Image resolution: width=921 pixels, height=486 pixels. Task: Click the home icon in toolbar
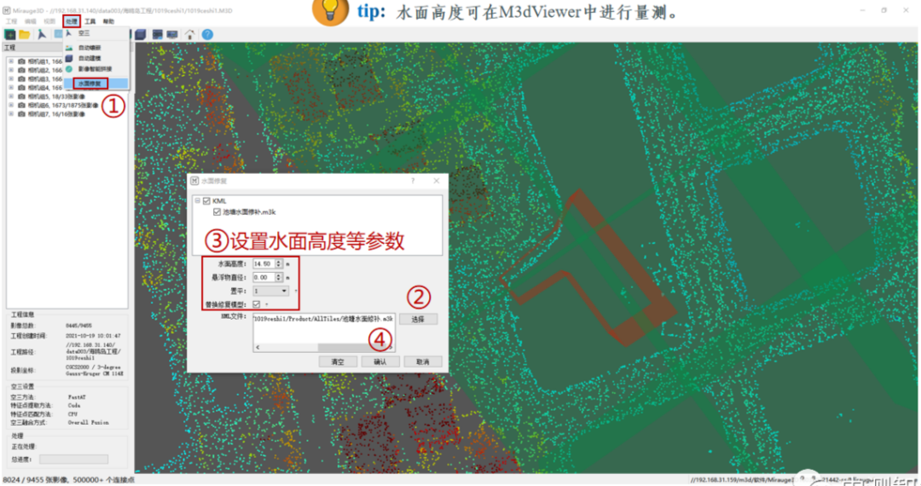coord(188,34)
